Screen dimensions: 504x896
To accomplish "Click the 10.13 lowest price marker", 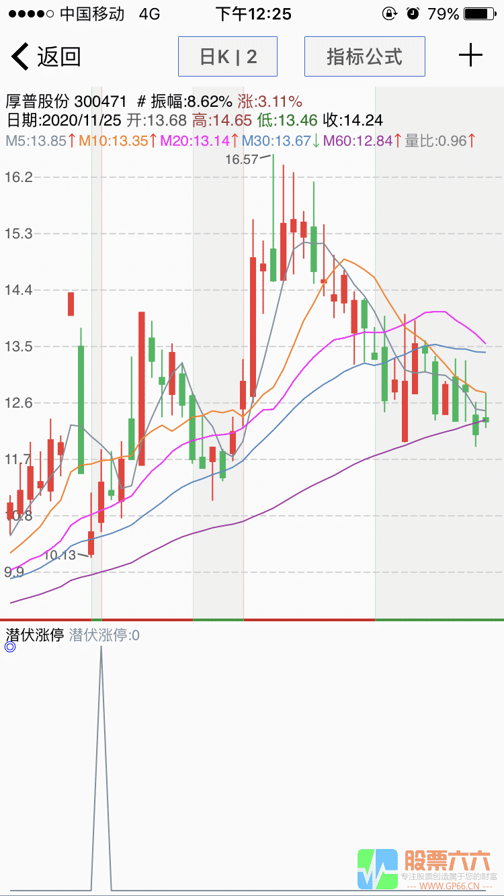I will 60,555.
